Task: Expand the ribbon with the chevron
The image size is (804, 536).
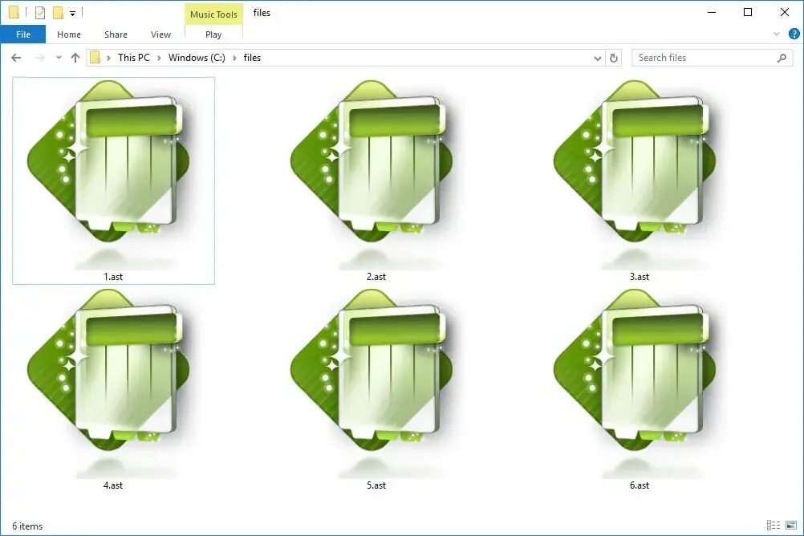Action: tap(777, 35)
